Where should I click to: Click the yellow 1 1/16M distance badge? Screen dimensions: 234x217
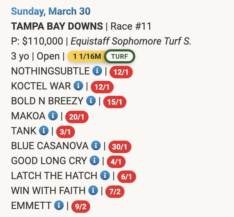pyautogui.click(x=87, y=57)
